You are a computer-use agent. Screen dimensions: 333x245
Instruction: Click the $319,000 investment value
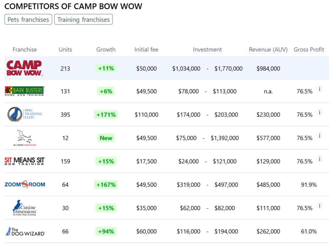188,185
